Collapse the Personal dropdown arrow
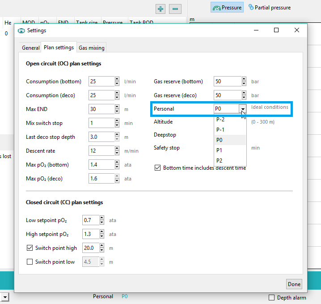Screen dimensions: 321x304 coord(242,109)
